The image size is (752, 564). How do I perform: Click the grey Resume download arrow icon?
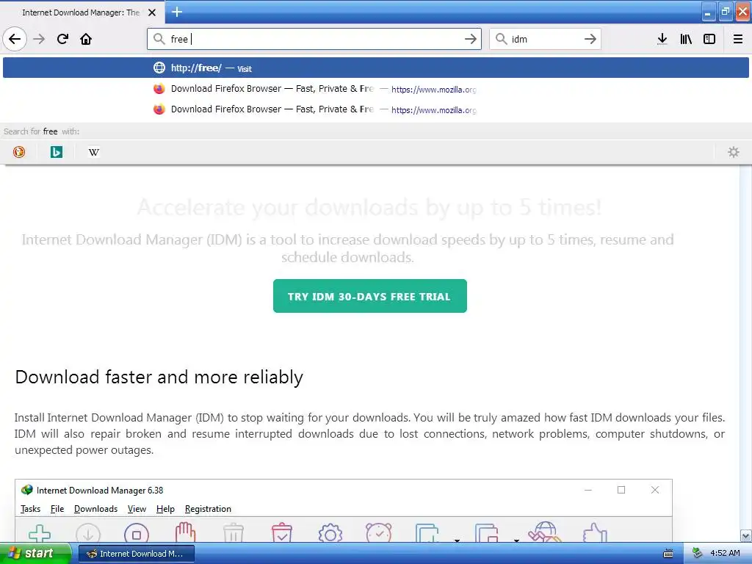[x=88, y=533]
